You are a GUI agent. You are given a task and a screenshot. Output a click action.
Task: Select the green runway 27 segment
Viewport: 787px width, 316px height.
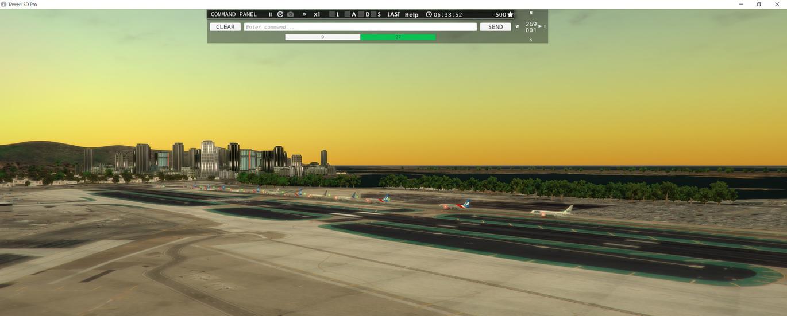(398, 37)
